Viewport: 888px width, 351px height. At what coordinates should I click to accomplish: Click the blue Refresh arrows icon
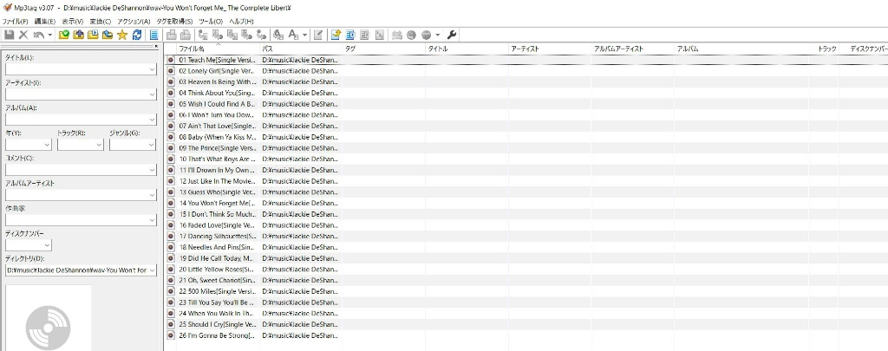tap(136, 35)
